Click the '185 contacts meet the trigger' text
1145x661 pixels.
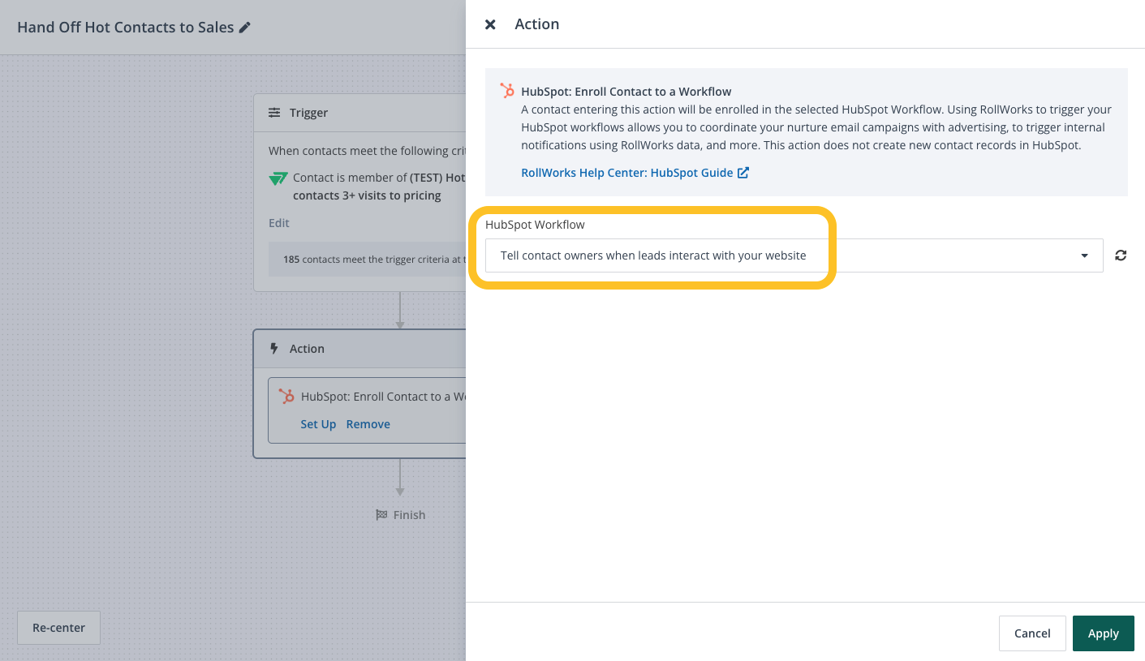pos(372,260)
